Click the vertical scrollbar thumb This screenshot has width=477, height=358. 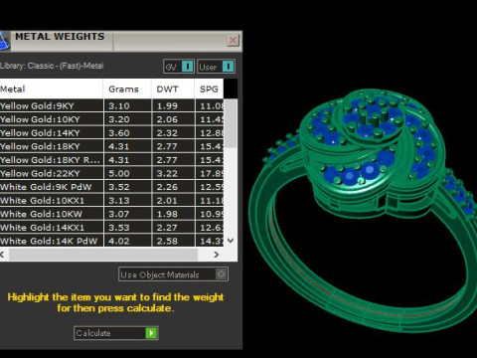point(231,123)
